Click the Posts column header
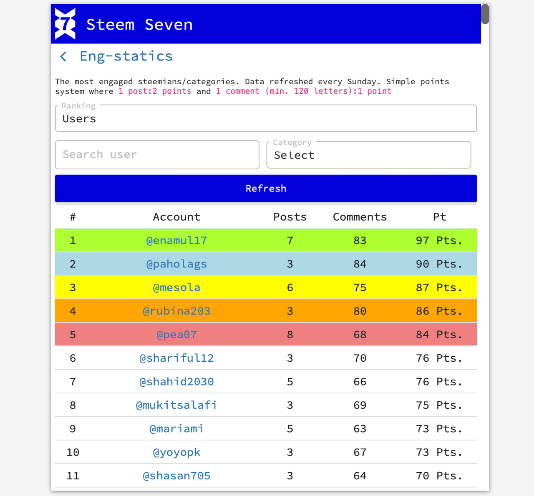 point(290,217)
